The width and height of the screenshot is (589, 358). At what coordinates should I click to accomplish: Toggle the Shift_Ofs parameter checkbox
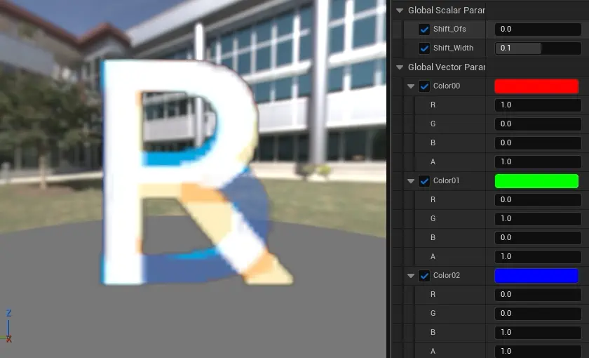pyautogui.click(x=424, y=29)
